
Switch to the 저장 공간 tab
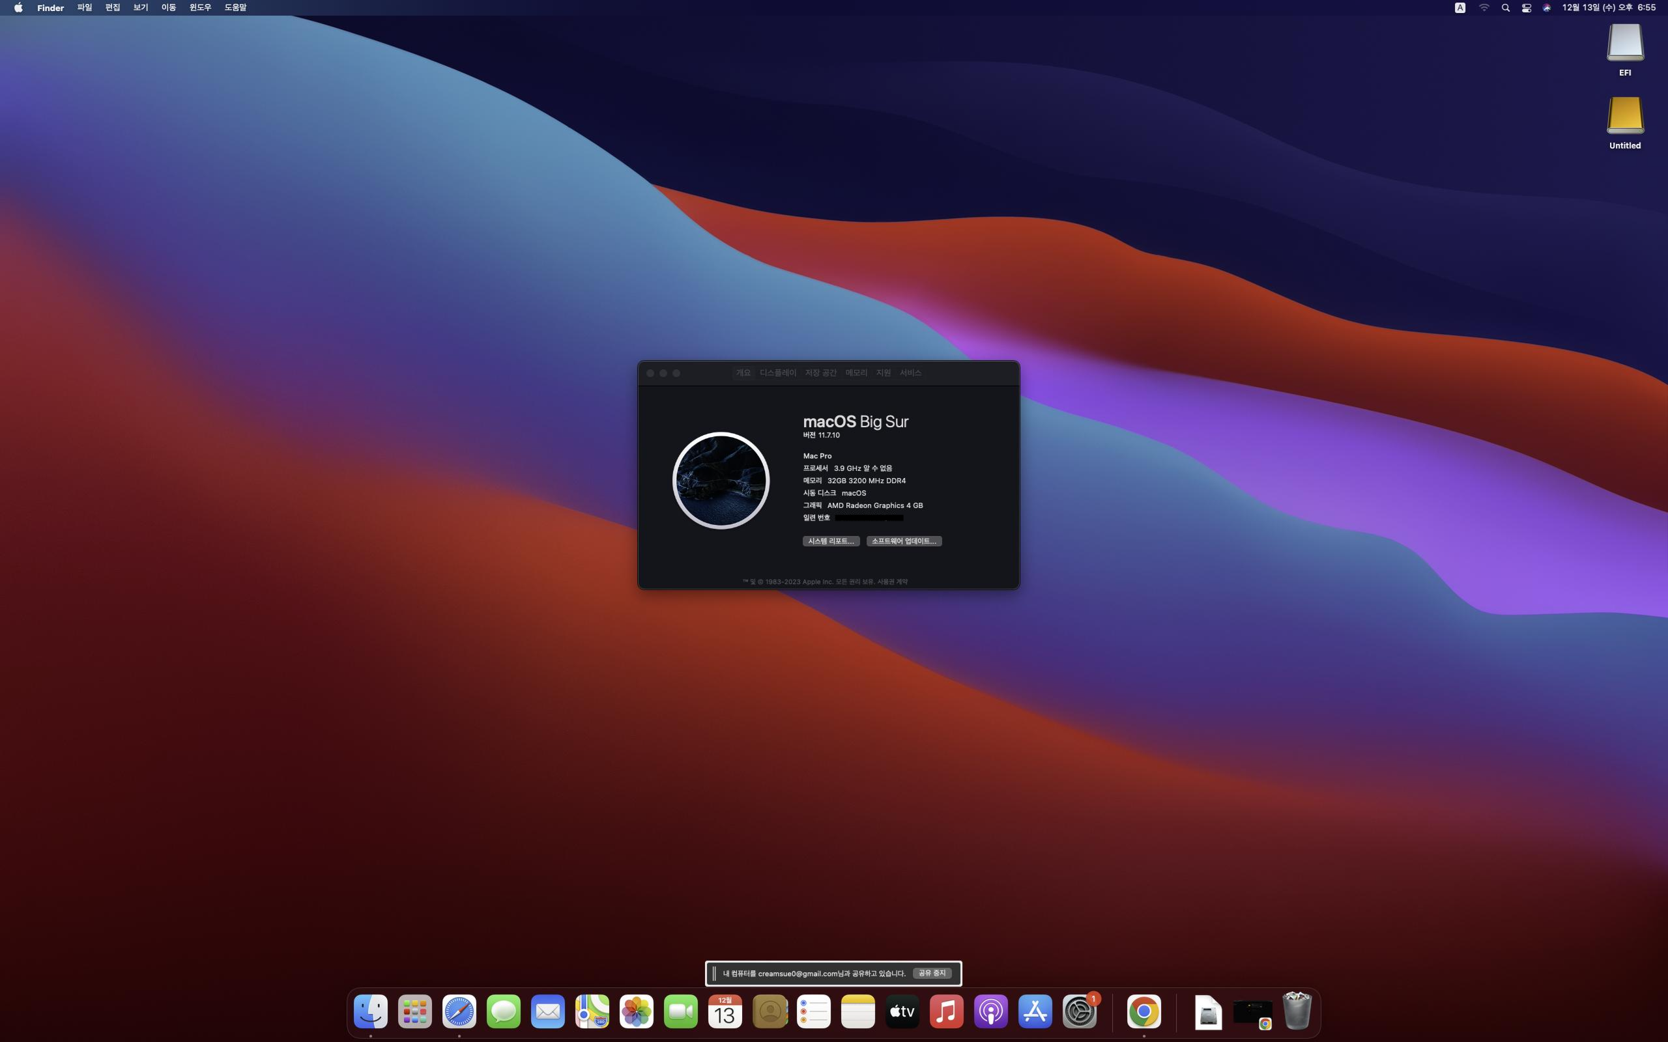(x=820, y=373)
